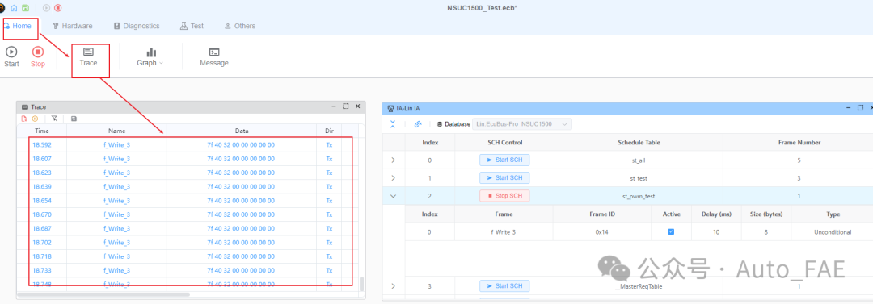
Task: Click the IA-Lin IA window title icon
Action: pyautogui.click(x=391, y=108)
